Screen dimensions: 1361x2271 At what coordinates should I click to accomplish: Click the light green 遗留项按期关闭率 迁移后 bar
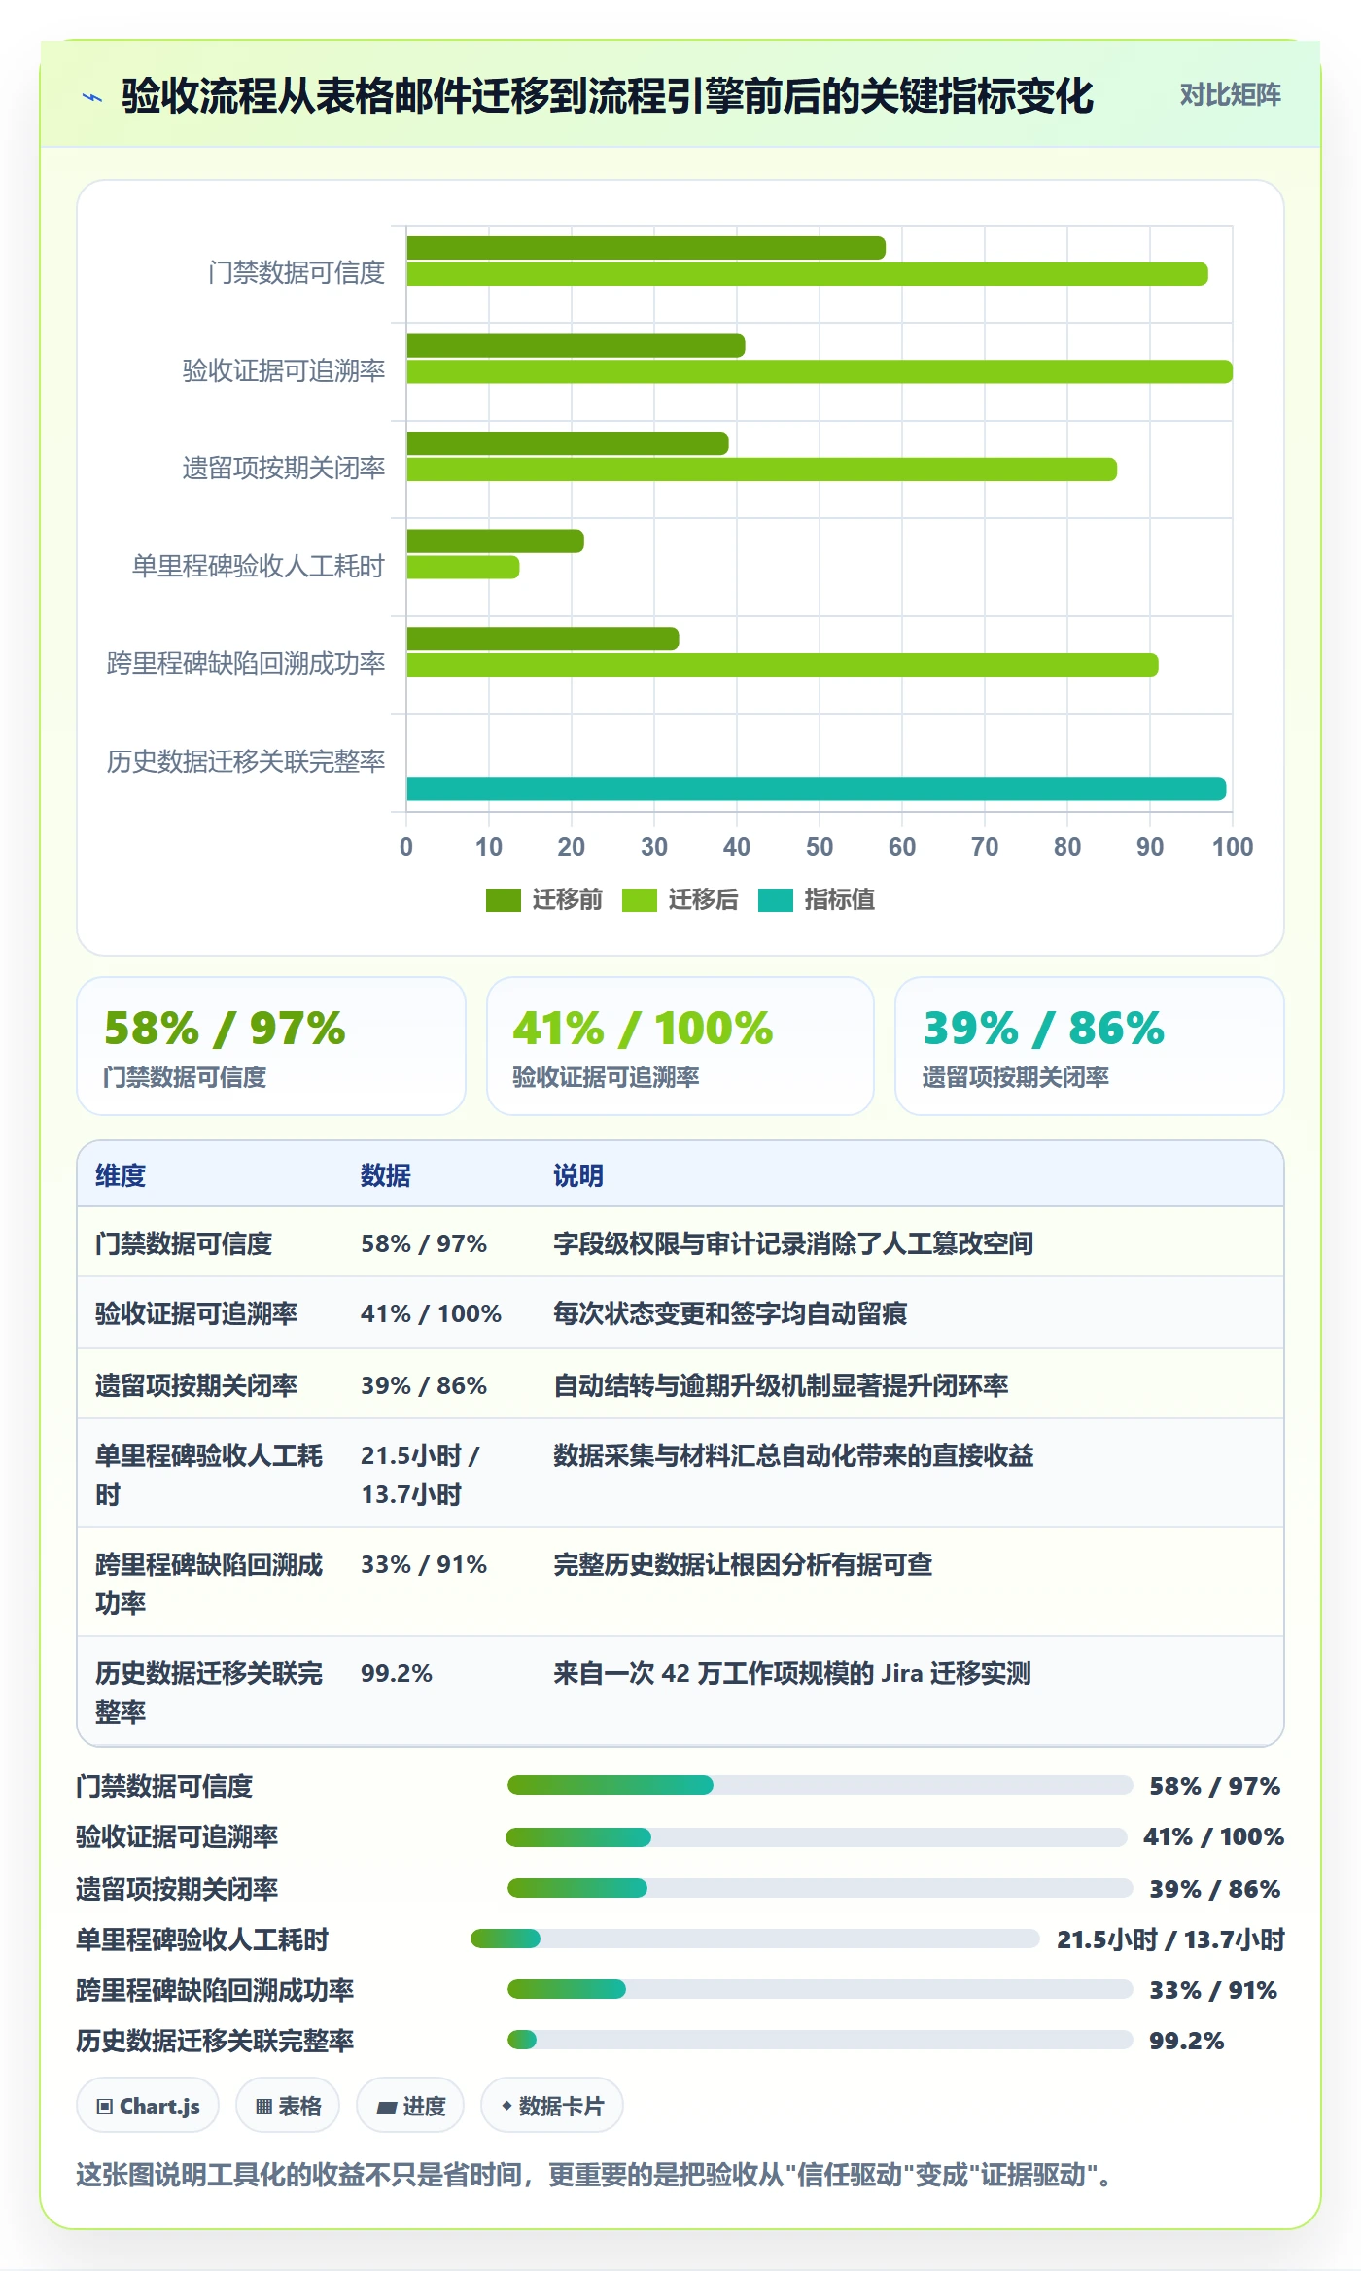tap(761, 470)
